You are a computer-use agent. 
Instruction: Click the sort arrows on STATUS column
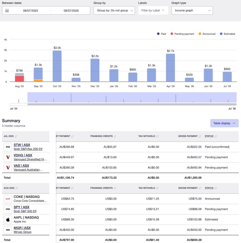pos(216,136)
